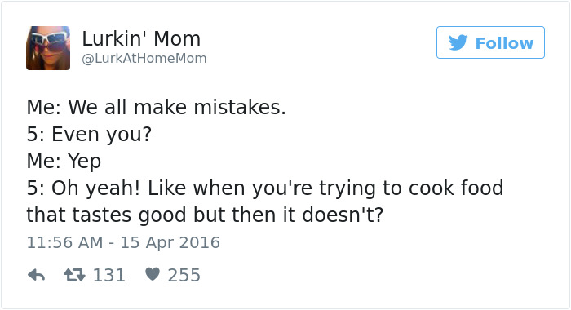Click the "Me: Yep" line

[x=64, y=162]
